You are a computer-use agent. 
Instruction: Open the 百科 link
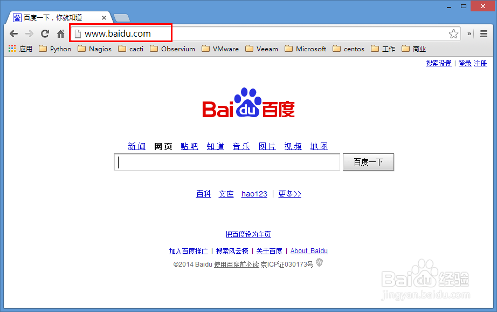tap(204, 194)
